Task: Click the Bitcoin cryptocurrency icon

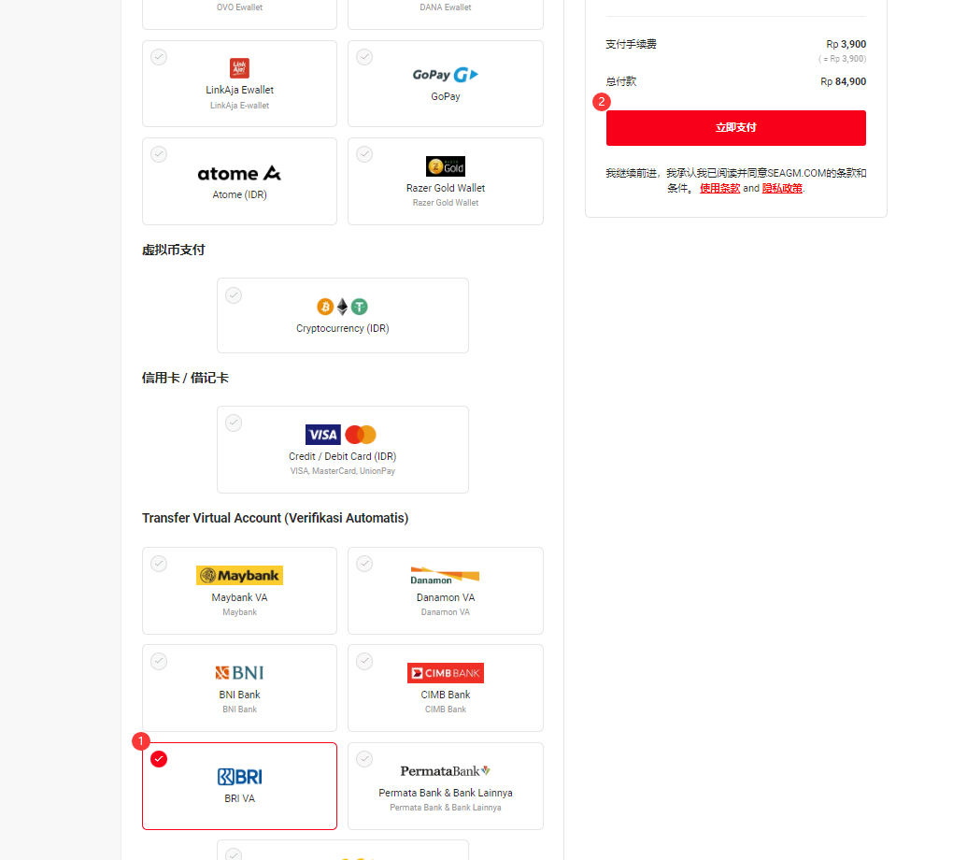Action: pos(325,307)
